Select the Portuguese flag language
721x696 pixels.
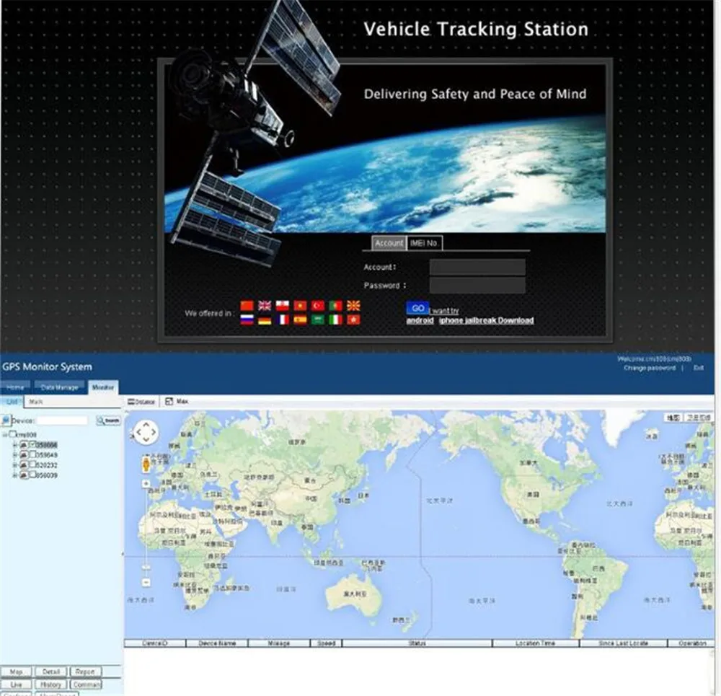click(336, 306)
